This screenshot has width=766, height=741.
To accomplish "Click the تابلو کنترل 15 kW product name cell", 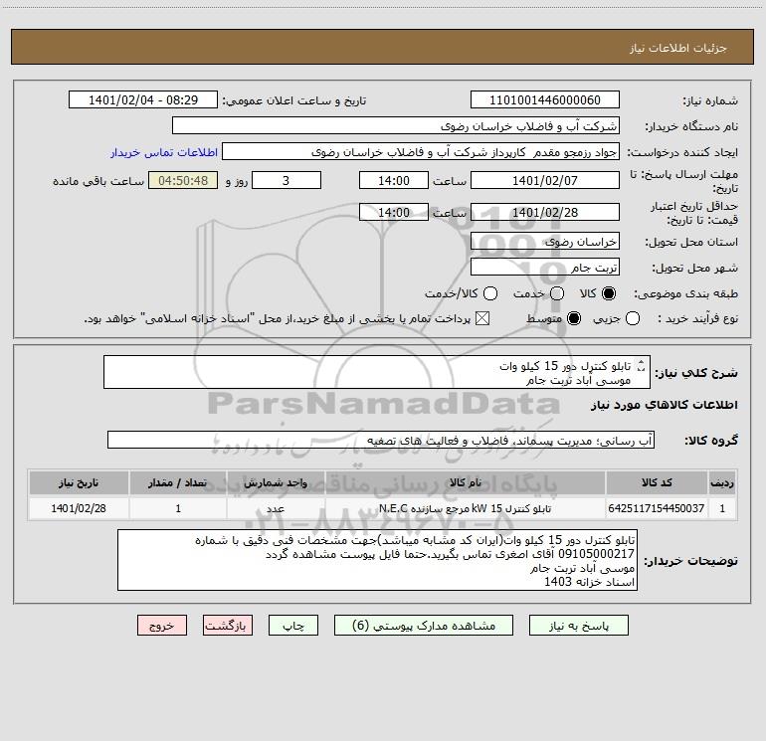I will click(x=466, y=508).
